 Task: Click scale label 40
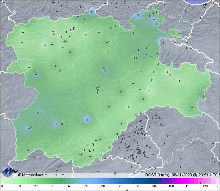pos(69,186)
